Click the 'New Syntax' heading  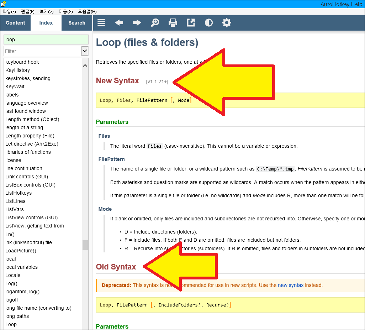(117, 80)
